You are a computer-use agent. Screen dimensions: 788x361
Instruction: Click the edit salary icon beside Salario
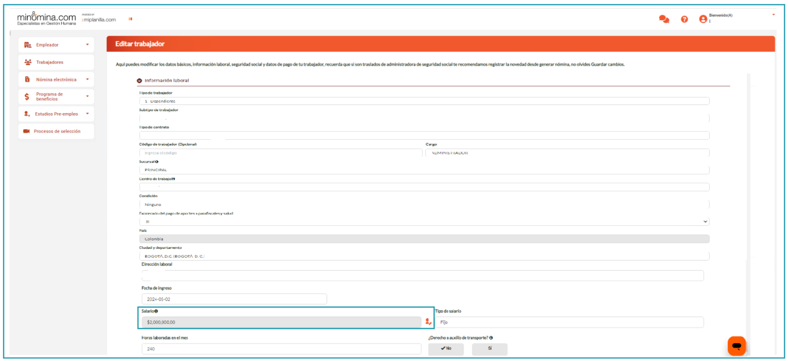pos(428,322)
